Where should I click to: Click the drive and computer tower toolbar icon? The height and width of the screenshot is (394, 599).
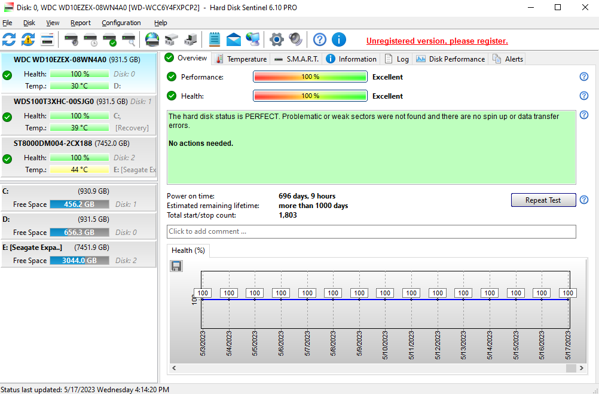[190, 39]
